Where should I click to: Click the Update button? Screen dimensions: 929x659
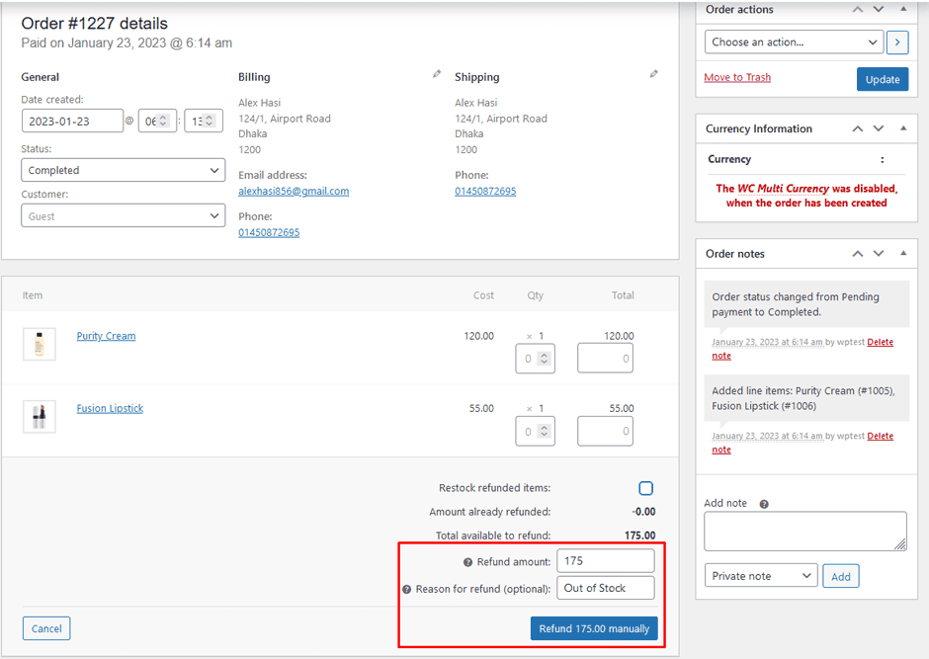(883, 78)
